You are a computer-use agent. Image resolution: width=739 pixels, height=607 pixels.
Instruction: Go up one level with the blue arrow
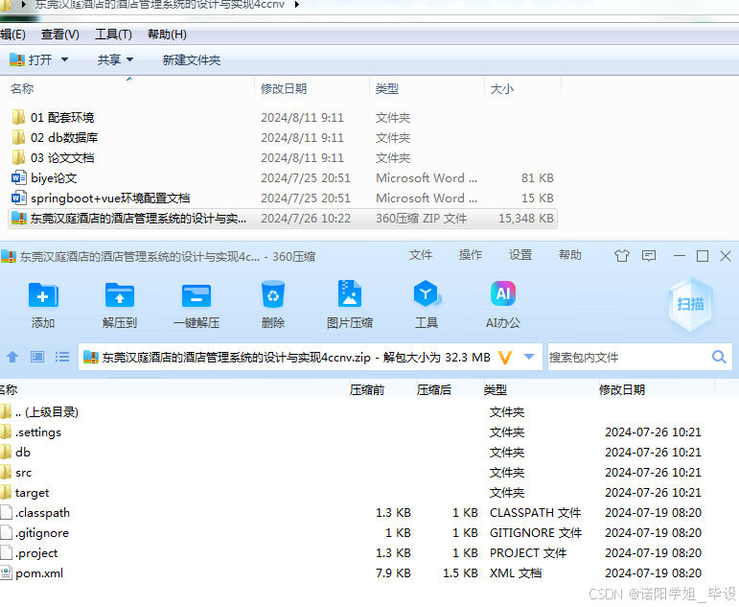(x=12, y=357)
